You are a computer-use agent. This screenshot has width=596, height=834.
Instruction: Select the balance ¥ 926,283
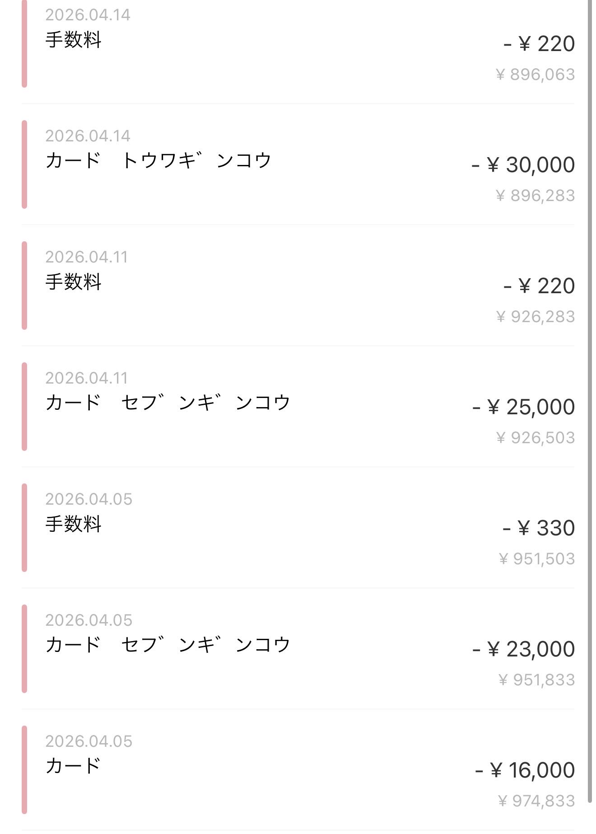click(535, 317)
